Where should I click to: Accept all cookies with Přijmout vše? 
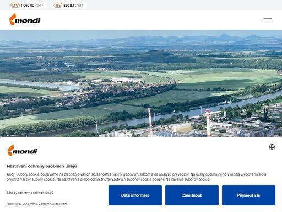point(248,195)
